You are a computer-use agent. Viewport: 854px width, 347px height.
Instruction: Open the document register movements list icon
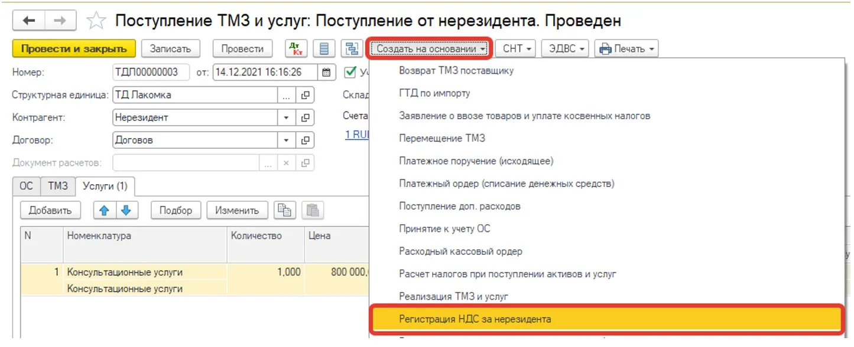coord(323,48)
